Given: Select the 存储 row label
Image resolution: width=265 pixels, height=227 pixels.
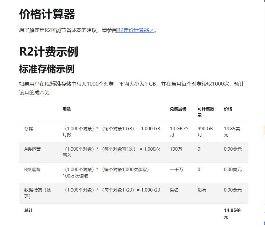Looking at the screenshot, I should 29,129.
